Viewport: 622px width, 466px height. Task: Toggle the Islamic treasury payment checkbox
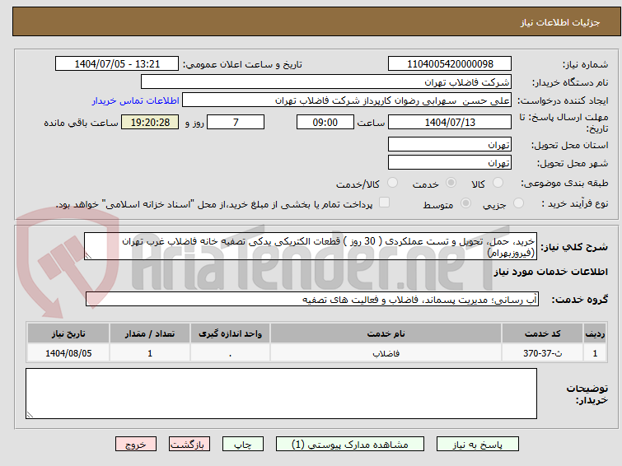(384, 203)
